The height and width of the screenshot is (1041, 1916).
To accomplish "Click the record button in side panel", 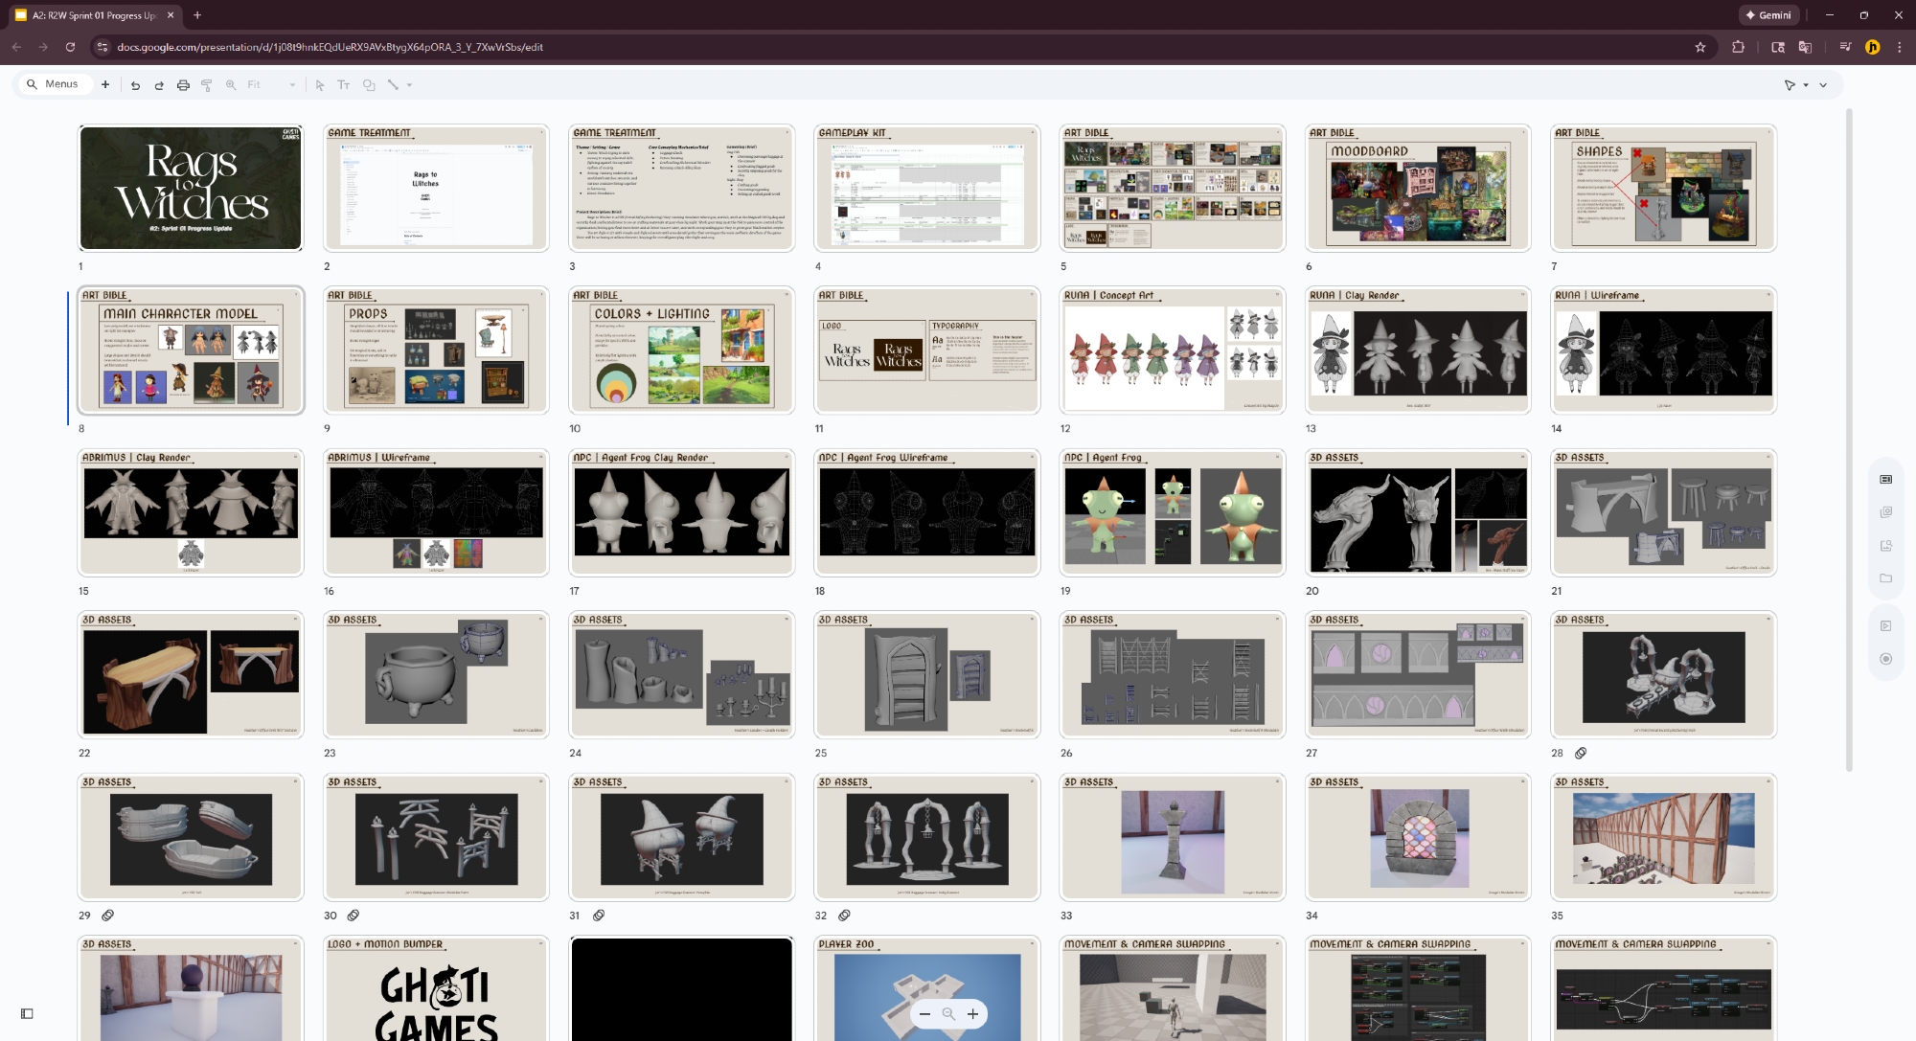I will (1886, 659).
